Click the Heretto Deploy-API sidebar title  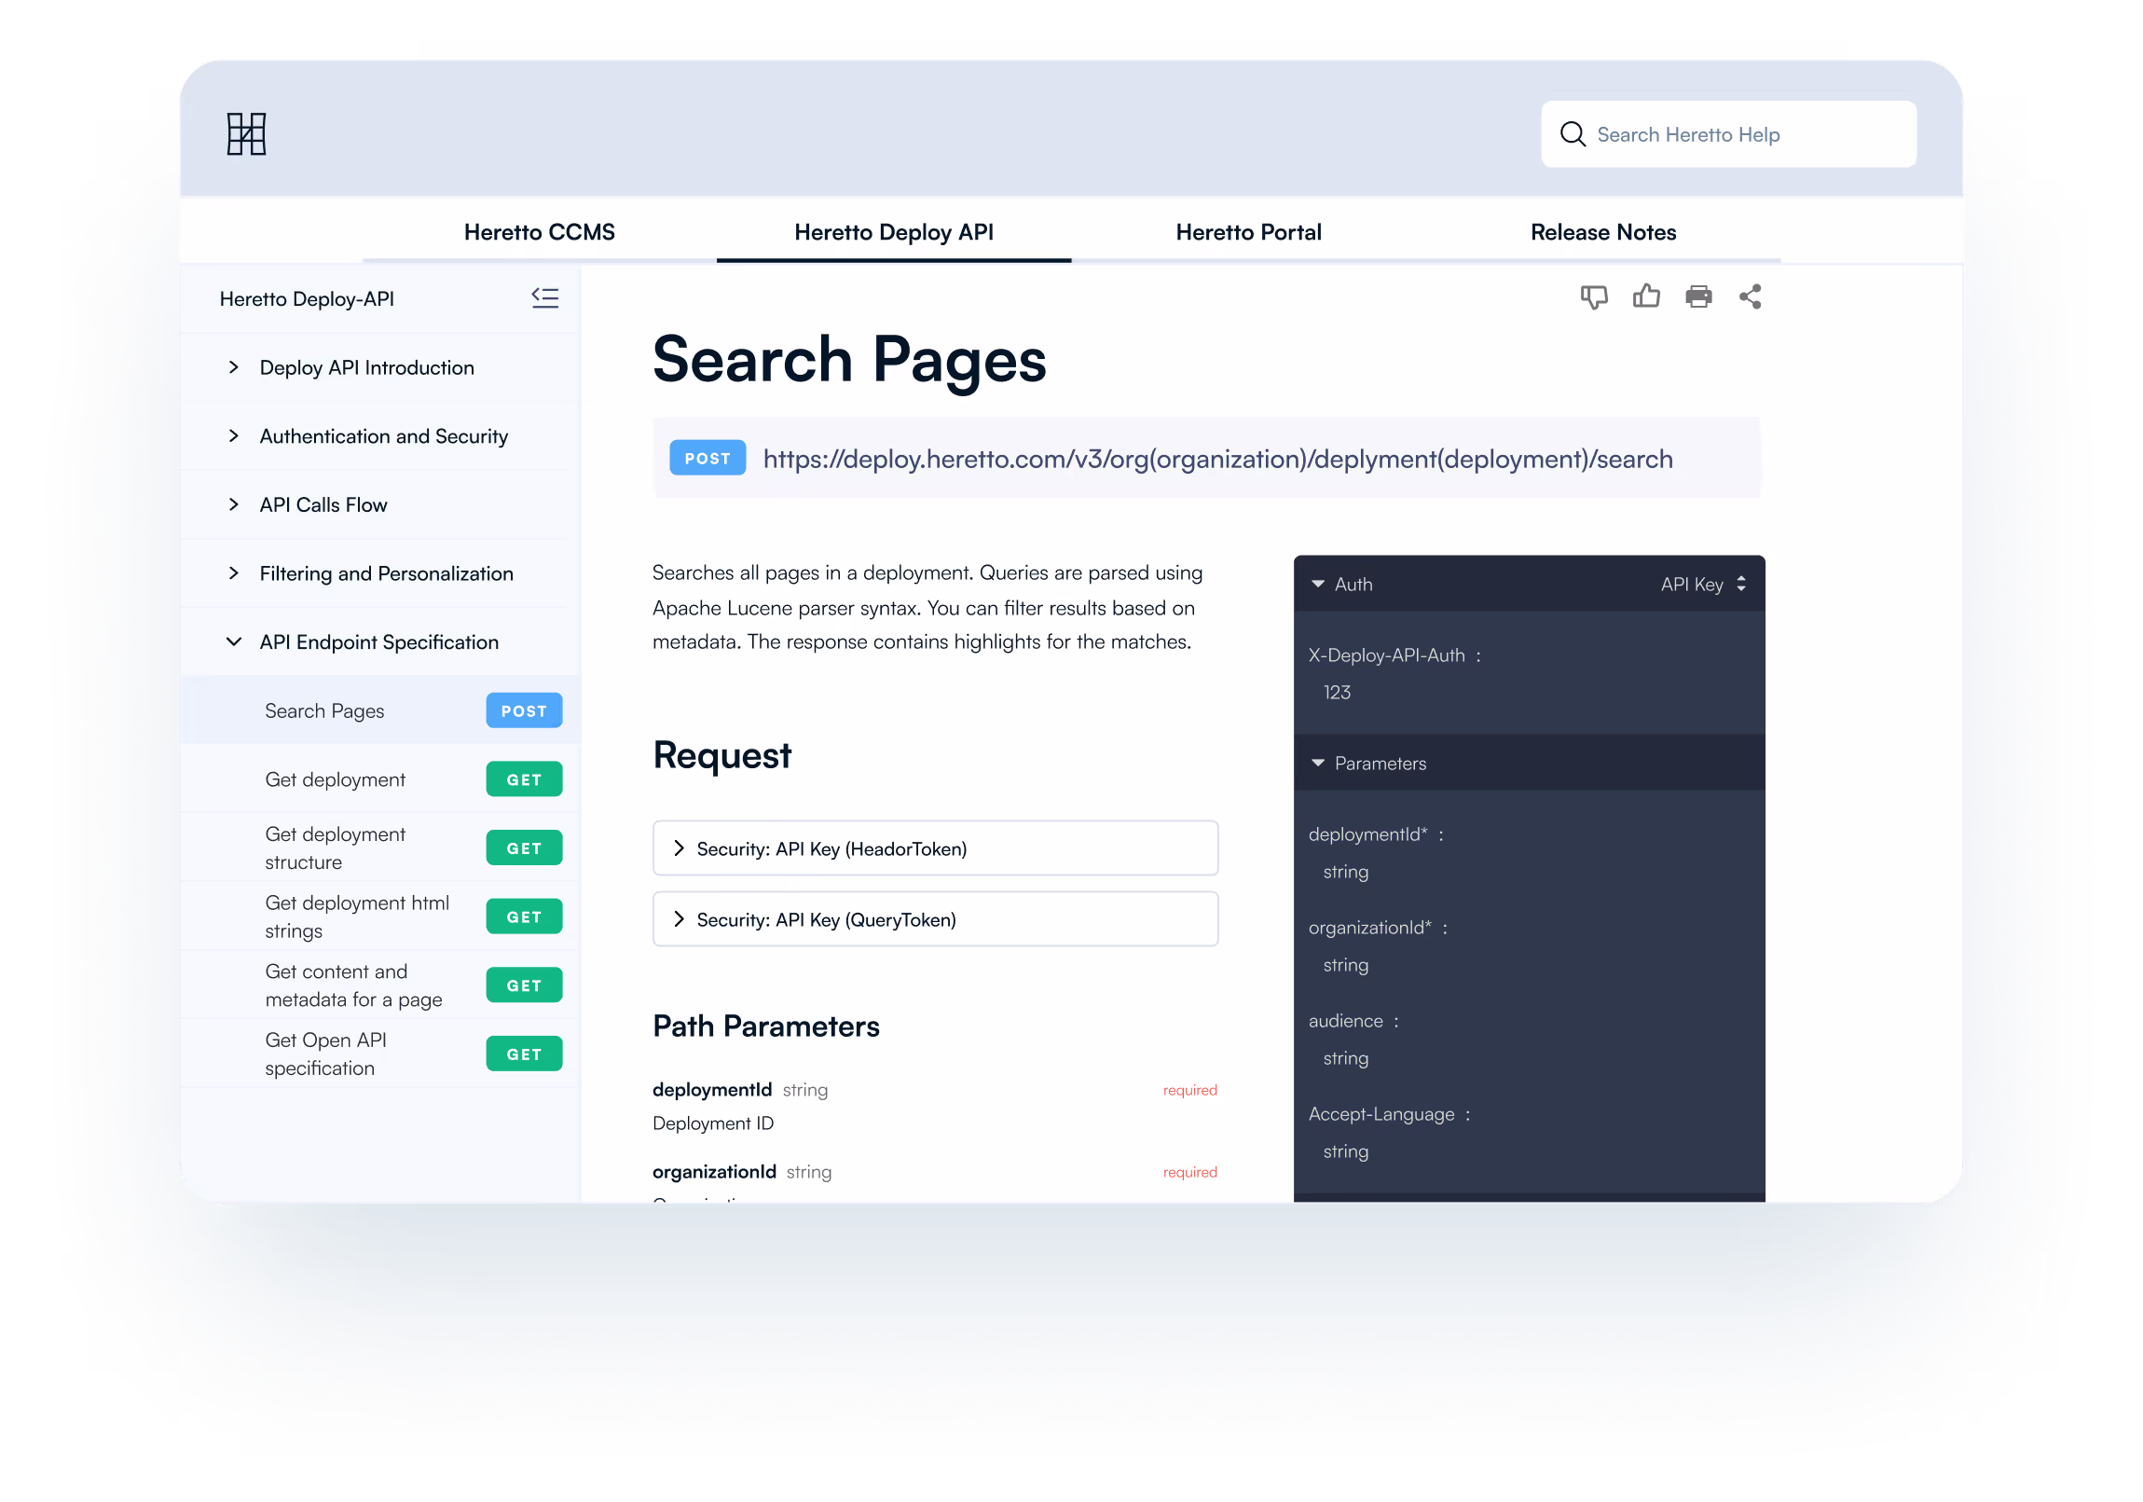coord(306,299)
